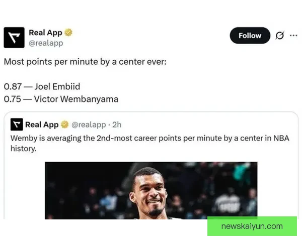Click the Grok slashed-circle icon
This screenshot has height=241, width=302.
(279, 36)
